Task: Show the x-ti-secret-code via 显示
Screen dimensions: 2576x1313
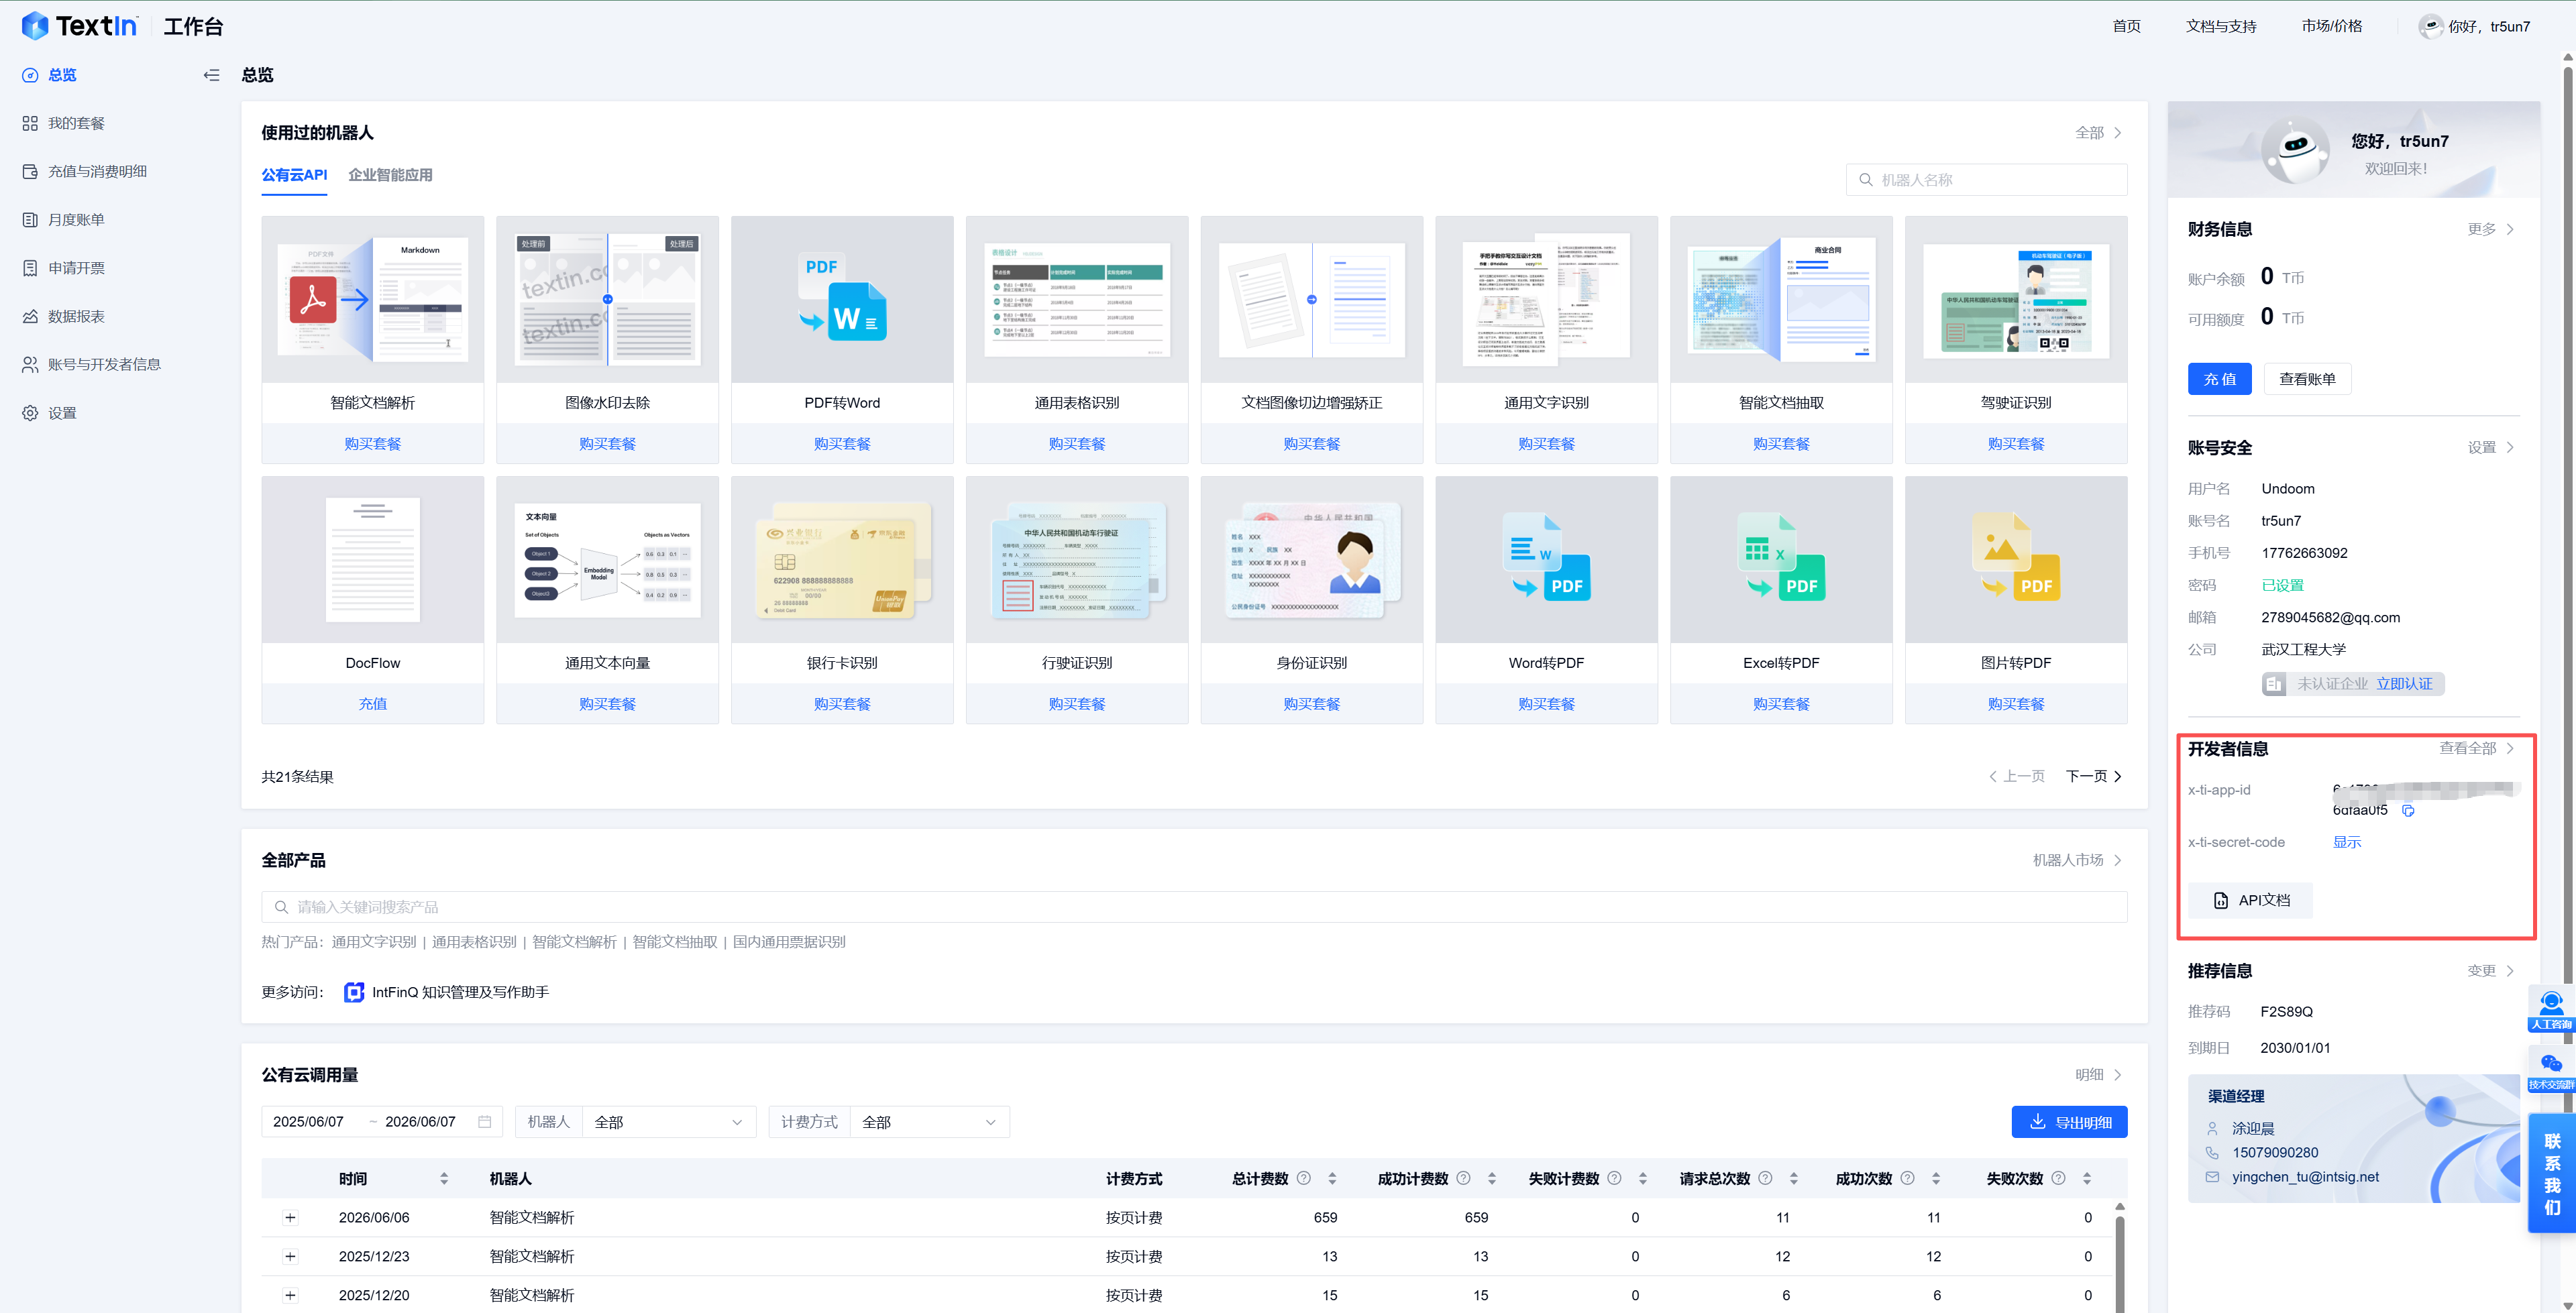Action: (2346, 842)
